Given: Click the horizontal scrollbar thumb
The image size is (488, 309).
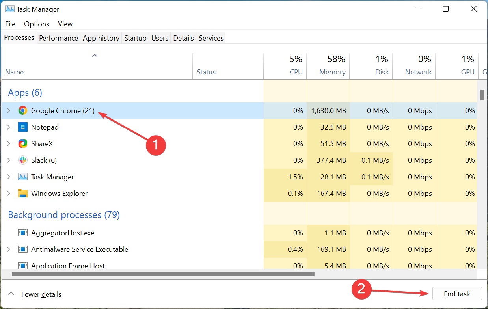Looking at the screenshot, I should 163,274.
